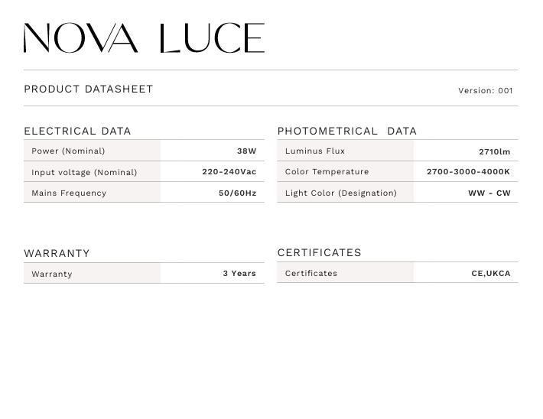Click the WW - CW value
This screenshot has width=543, height=419.
489,193
